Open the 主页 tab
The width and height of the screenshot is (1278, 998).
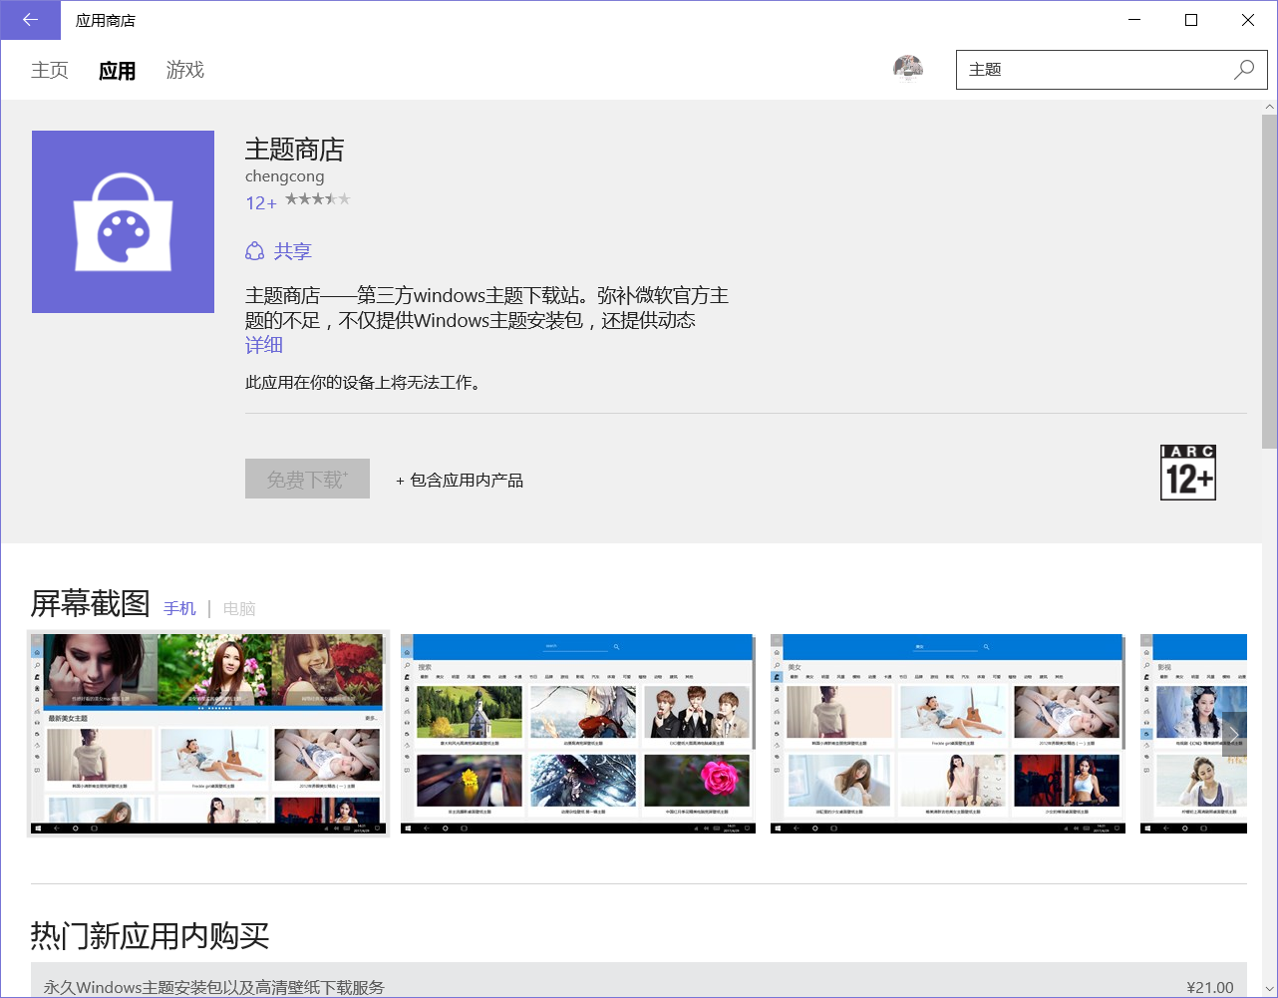click(50, 70)
